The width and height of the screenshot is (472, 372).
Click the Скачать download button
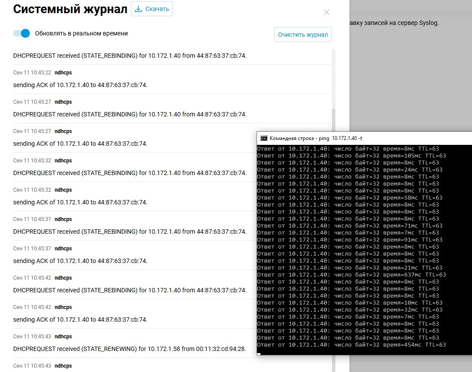pos(151,9)
